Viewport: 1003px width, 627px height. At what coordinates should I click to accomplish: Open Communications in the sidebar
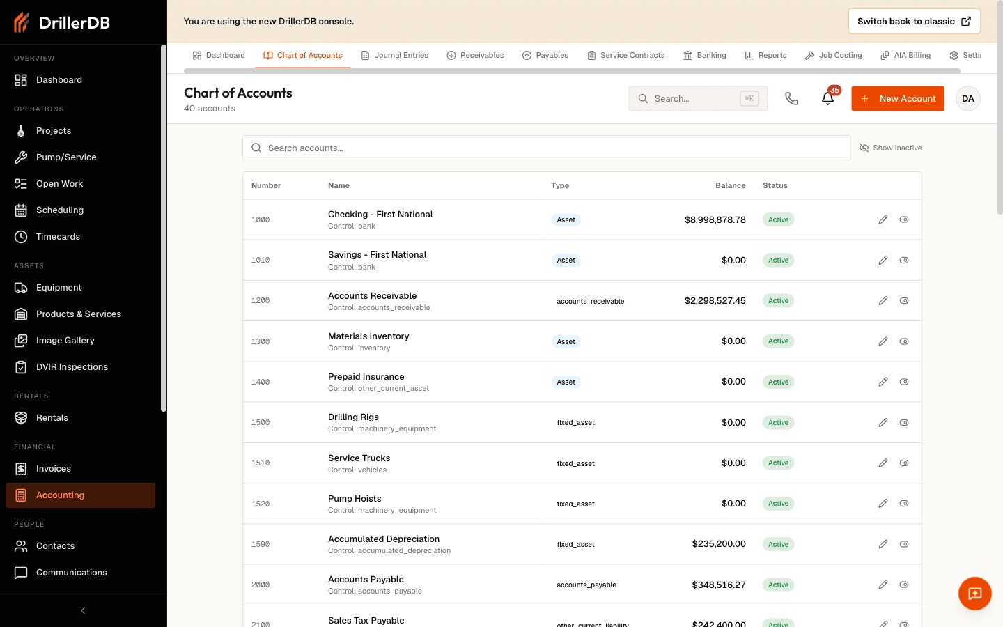(x=80, y=573)
